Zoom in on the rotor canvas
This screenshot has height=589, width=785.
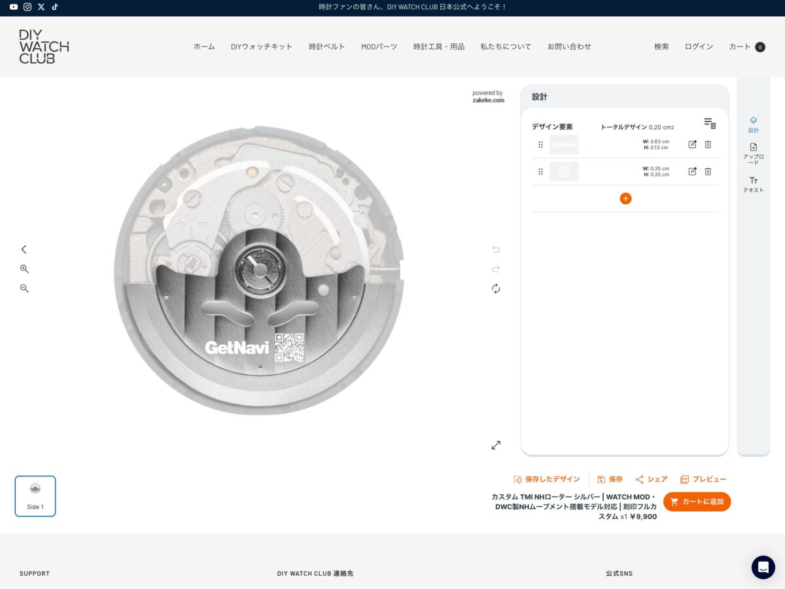pyautogui.click(x=24, y=269)
